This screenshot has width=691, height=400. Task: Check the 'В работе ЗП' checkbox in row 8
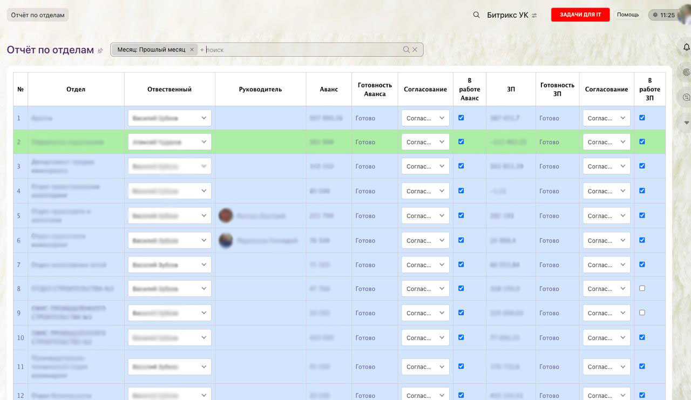point(642,288)
